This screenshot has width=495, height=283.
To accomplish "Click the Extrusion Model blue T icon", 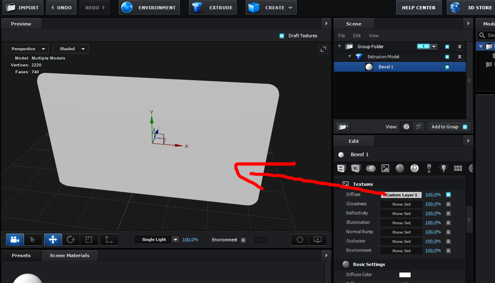I will pos(359,57).
